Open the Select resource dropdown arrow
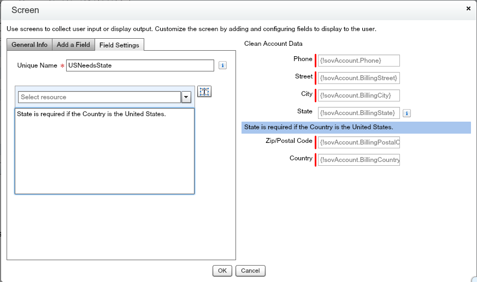 [x=186, y=97]
